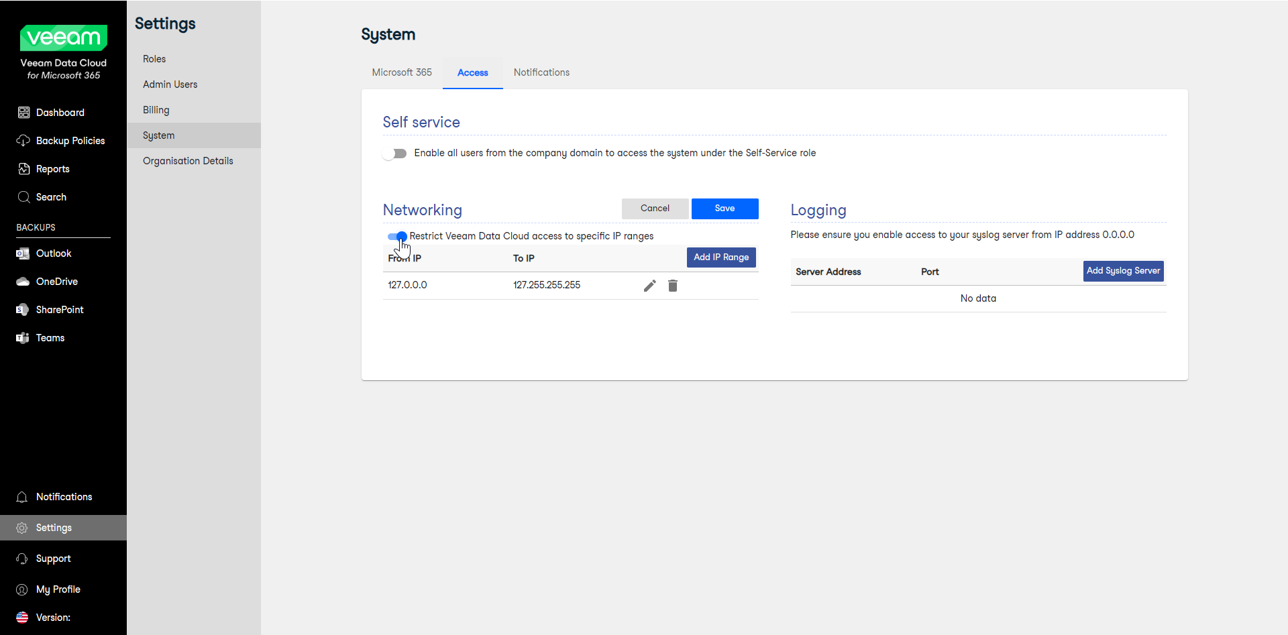Save the Networking changes
This screenshot has height=635, width=1288.
point(725,209)
